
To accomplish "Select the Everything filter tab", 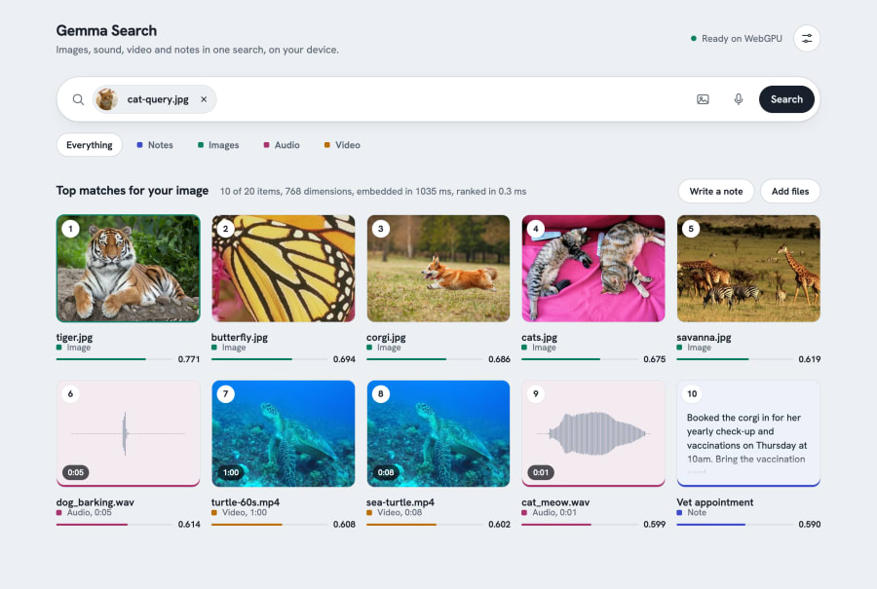I will coord(90,145).
